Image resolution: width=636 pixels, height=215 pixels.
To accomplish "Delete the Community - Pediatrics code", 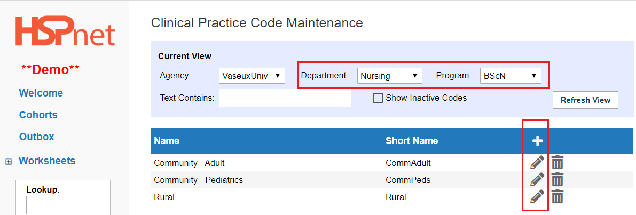I will [558, 179].
